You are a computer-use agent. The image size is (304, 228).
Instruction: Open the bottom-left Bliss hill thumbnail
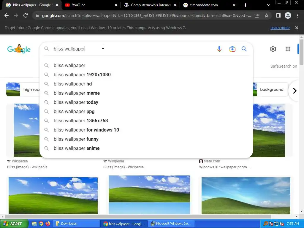(x=53, y=196)
